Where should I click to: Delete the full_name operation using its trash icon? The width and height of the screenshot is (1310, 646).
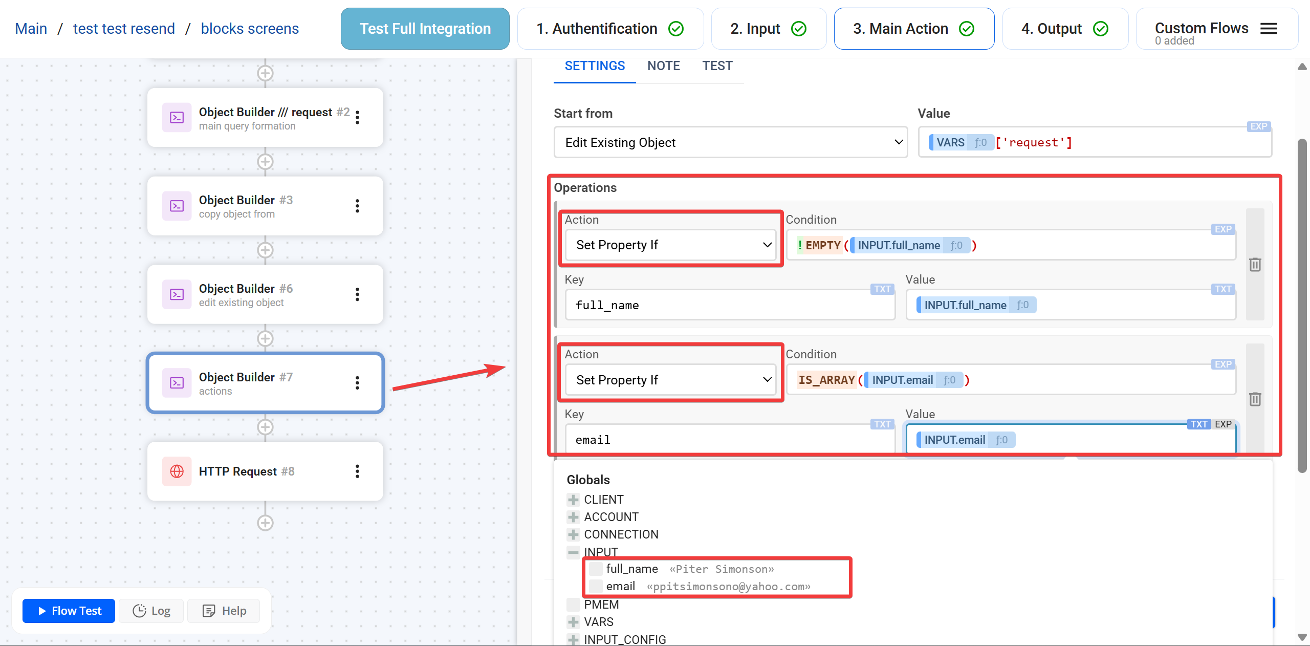tap(1255, 265)
